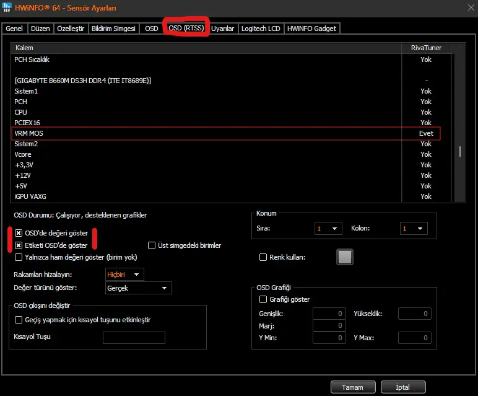The width and height of the screenshot is (478, 396).
Task: Click the Kısayol Tuşu input field
Action: tap(134, 338)
